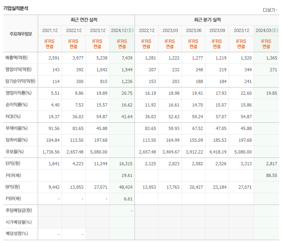Select the 2023.06 column header
The width and height of the screenshot is (284, 243).
pyautogui.click(x=194, y=30)
